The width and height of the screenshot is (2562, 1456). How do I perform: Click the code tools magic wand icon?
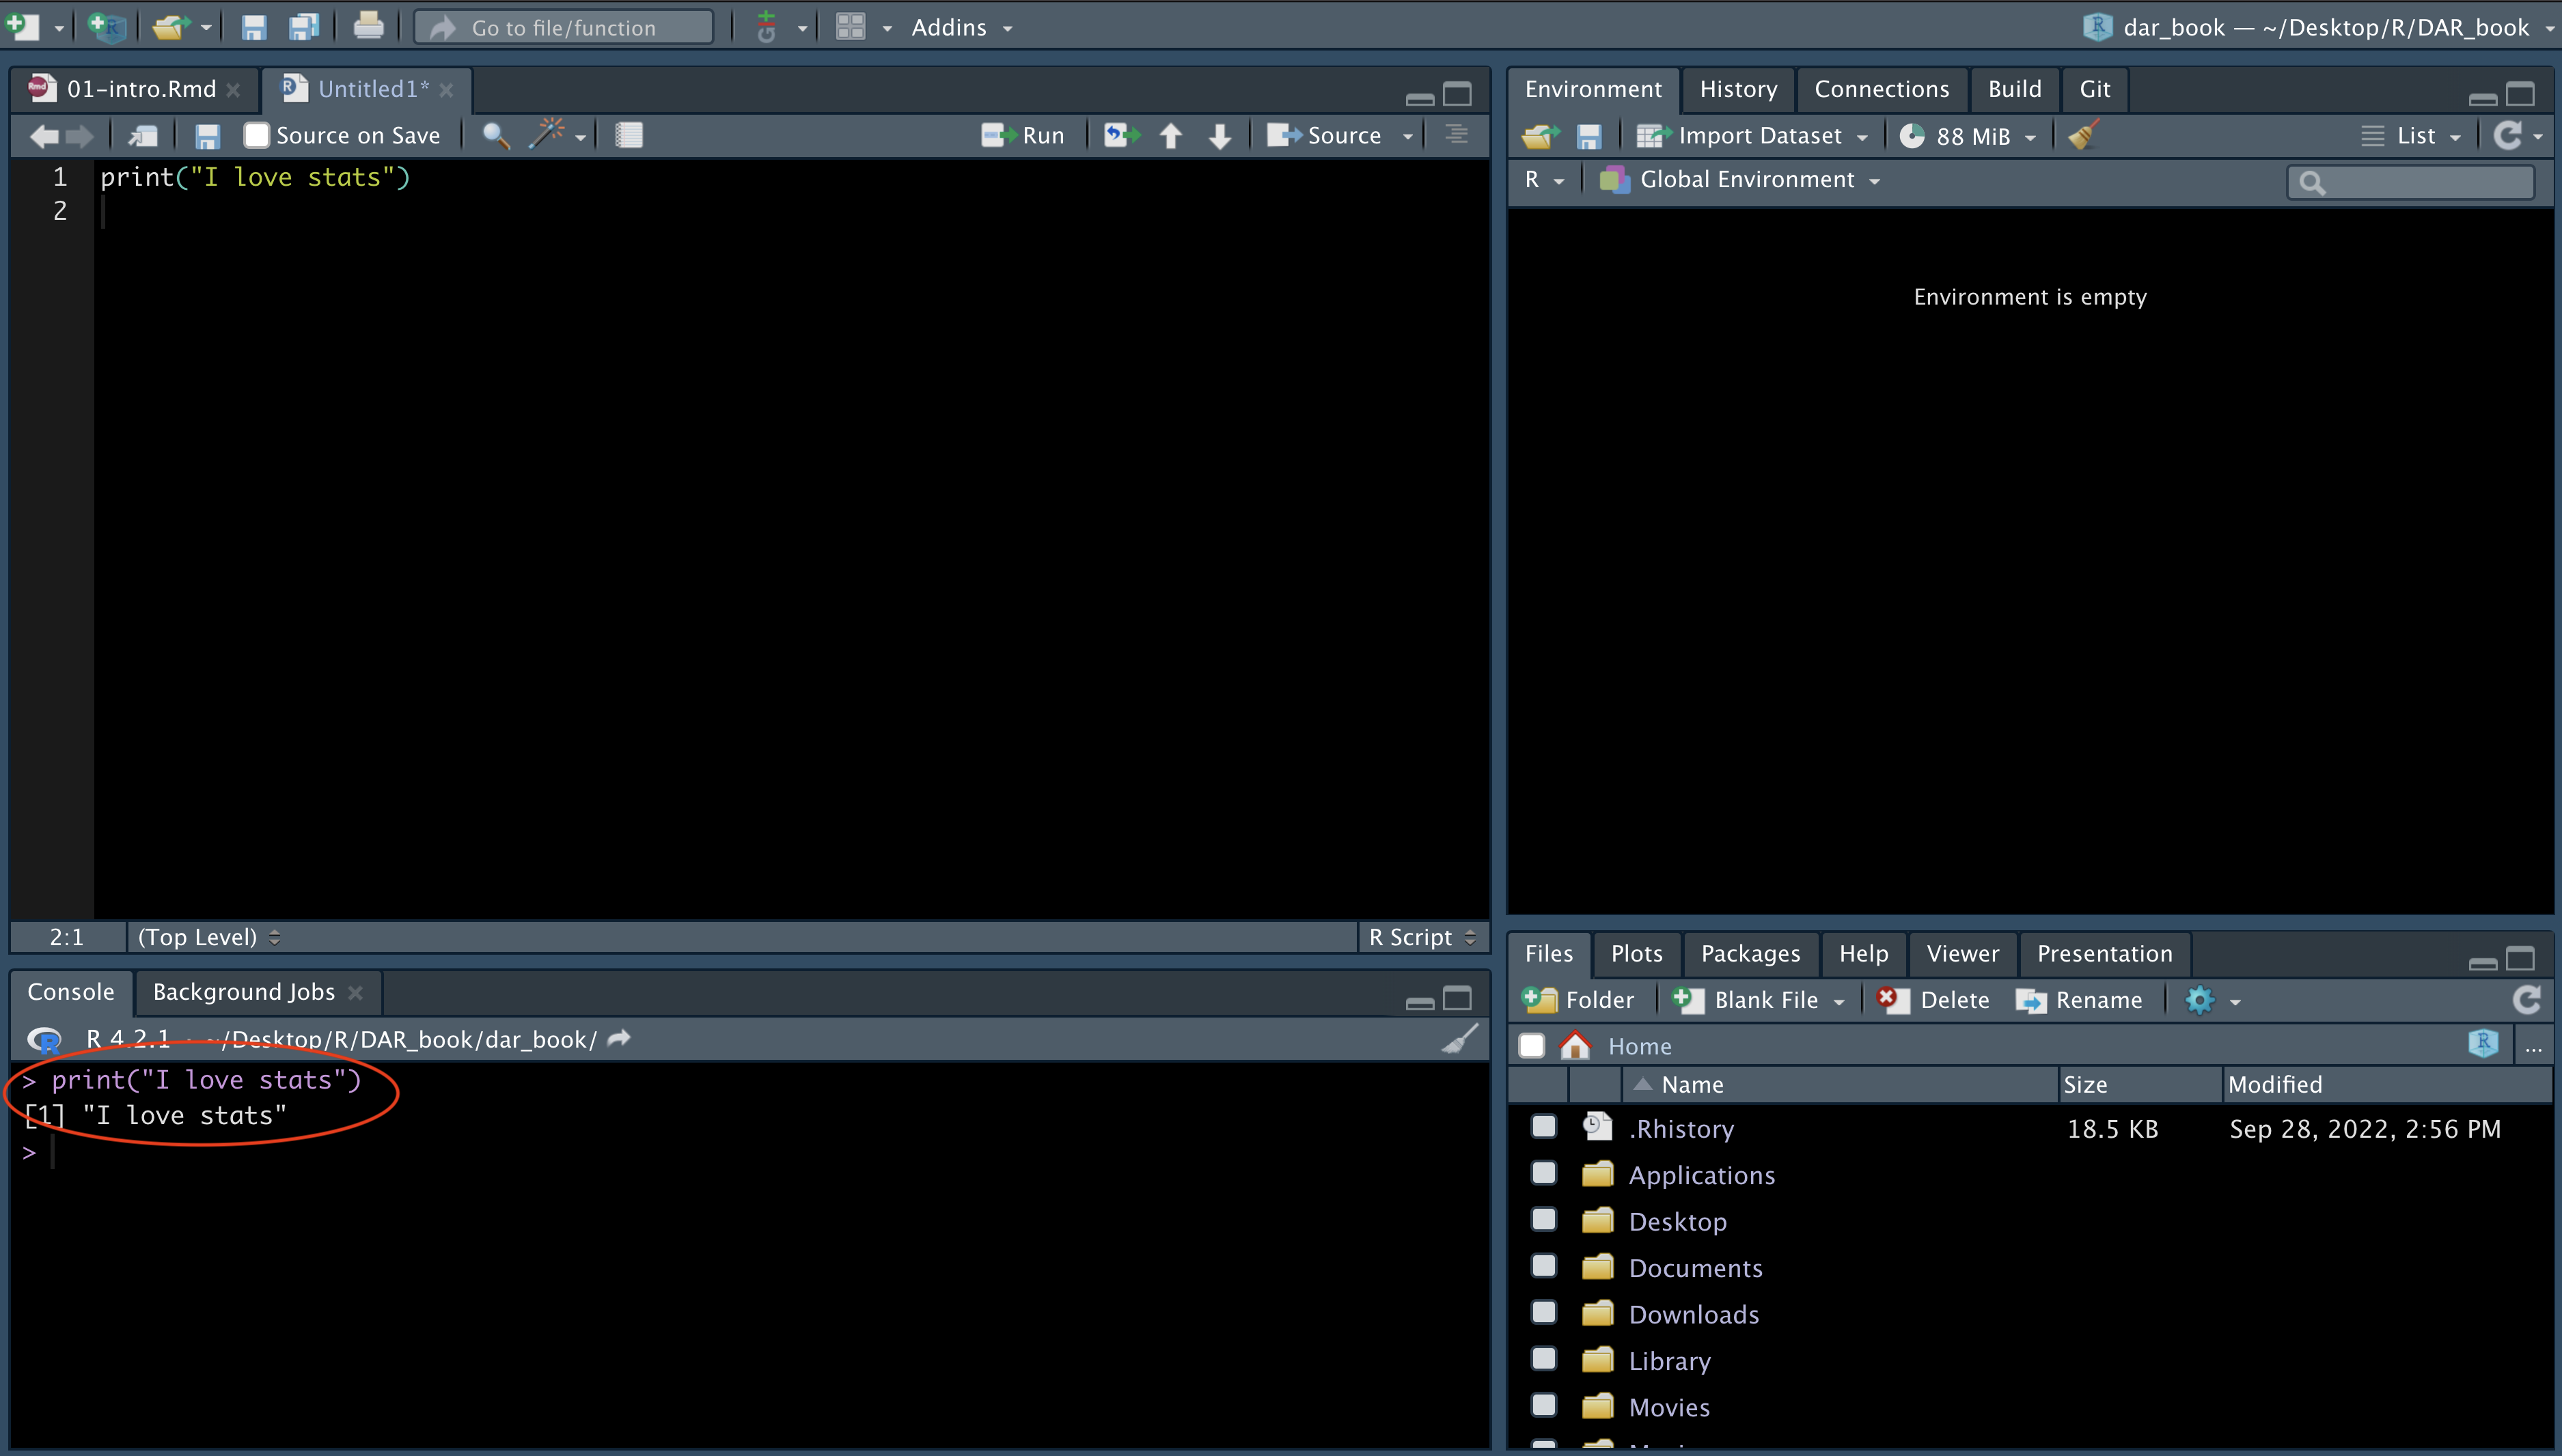(x=546, y=134)
